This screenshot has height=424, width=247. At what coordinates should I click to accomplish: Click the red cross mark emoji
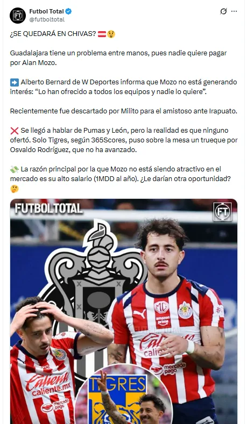click(15, 131)
